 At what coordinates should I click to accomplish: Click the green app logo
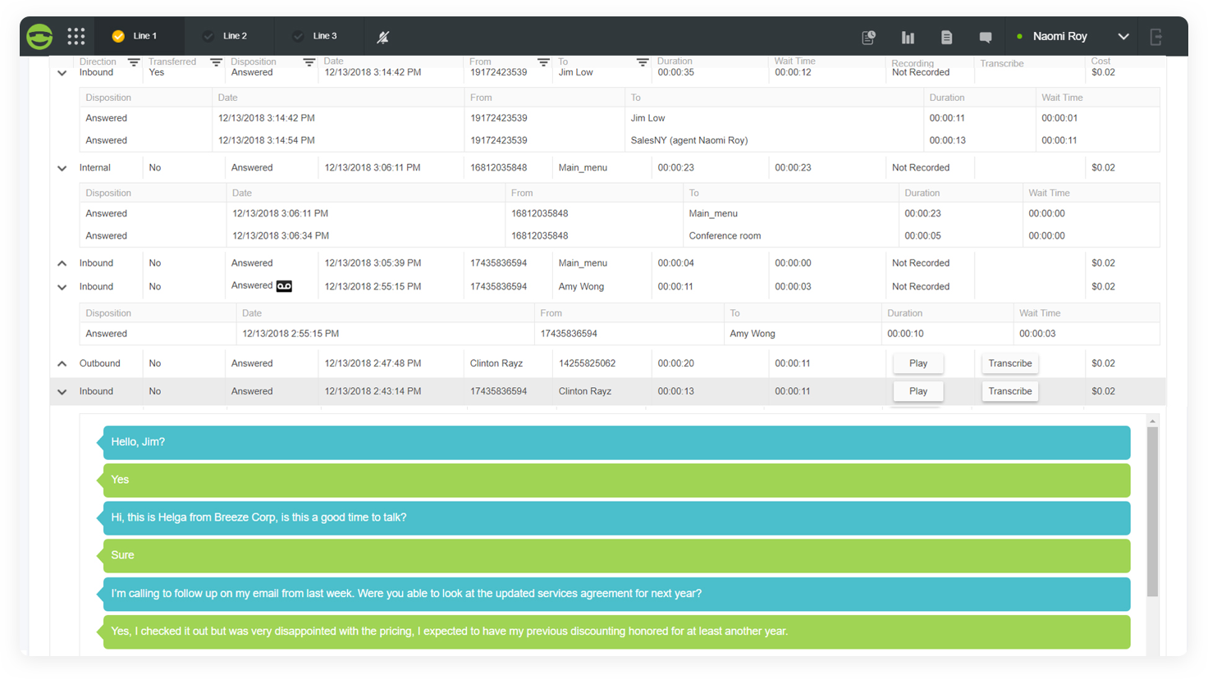(x=39, y=37)
